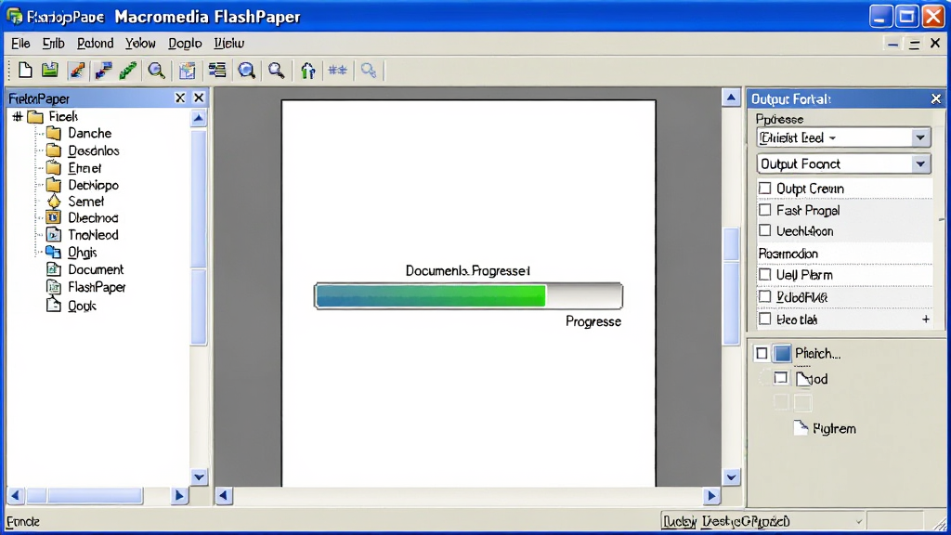Toggle the Fast Pronal checkbox
The image size is (951, 535).
[765, 210]
